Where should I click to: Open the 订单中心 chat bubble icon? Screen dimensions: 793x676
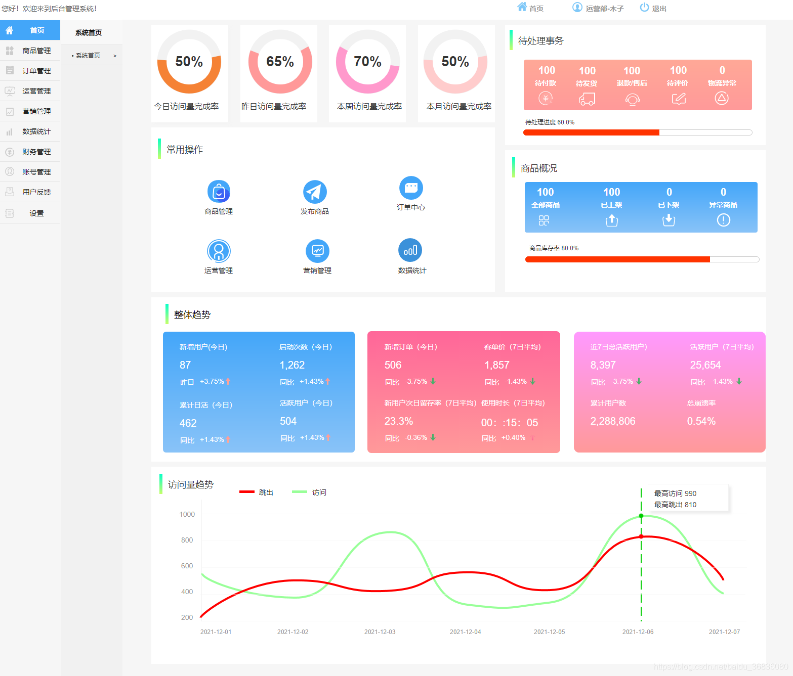tap(411, 188)
